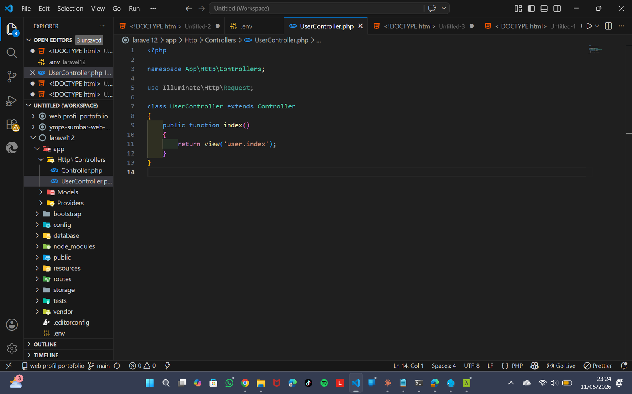Open the Edge browser tools icon in activity bar
Screen dimensions: 632x394
tap(12, 148)
